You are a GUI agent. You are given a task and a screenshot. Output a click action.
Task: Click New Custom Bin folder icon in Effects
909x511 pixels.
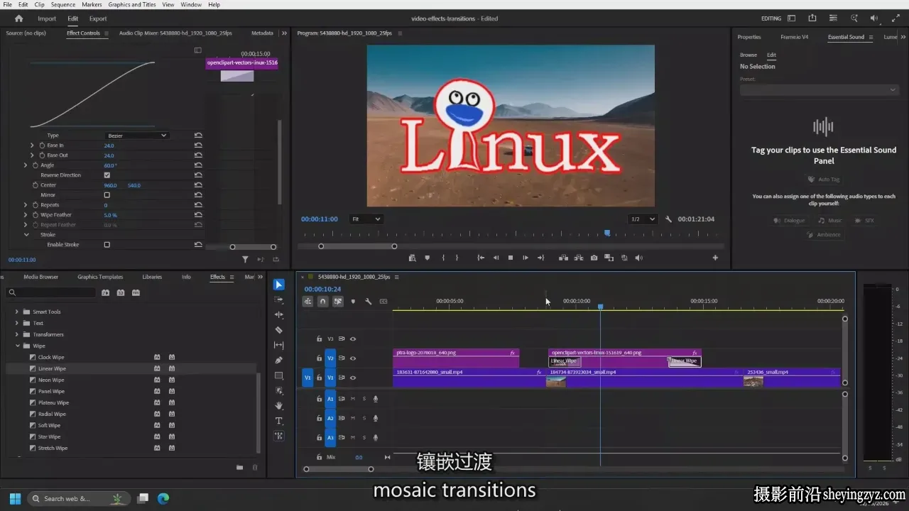[239, 467]
